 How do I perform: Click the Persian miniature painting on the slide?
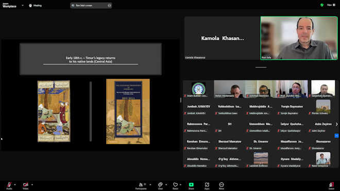pyautogui.click(x=54, y=111)
